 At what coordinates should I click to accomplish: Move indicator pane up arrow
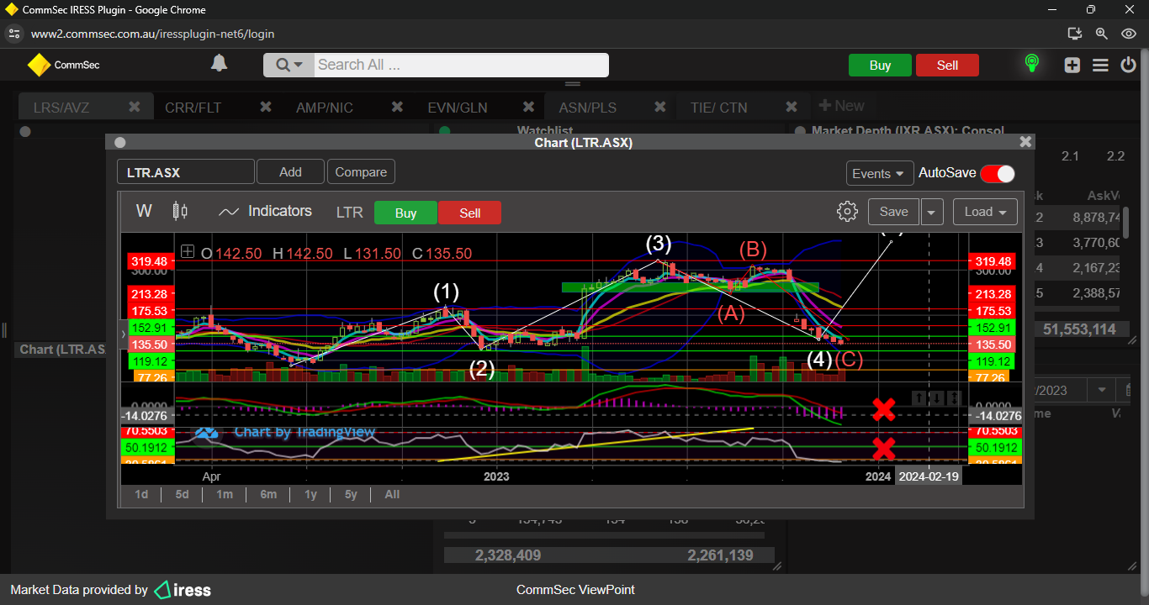point(920,397)
